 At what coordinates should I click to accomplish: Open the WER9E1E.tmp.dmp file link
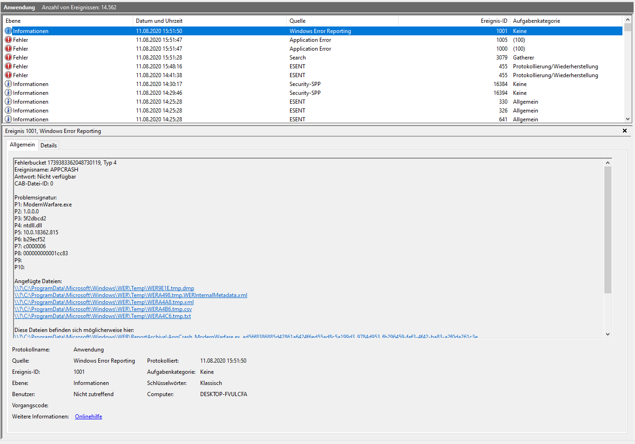104,288
